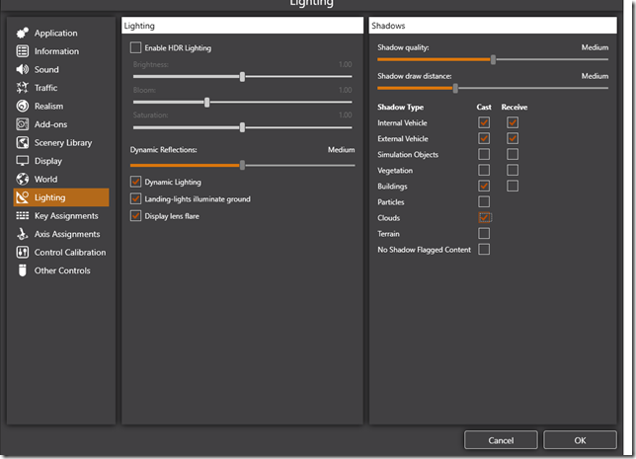Click the Cancel button
The width and height of the screenshot is (636, 459).
pyautogui.click(x=501, y=440)
